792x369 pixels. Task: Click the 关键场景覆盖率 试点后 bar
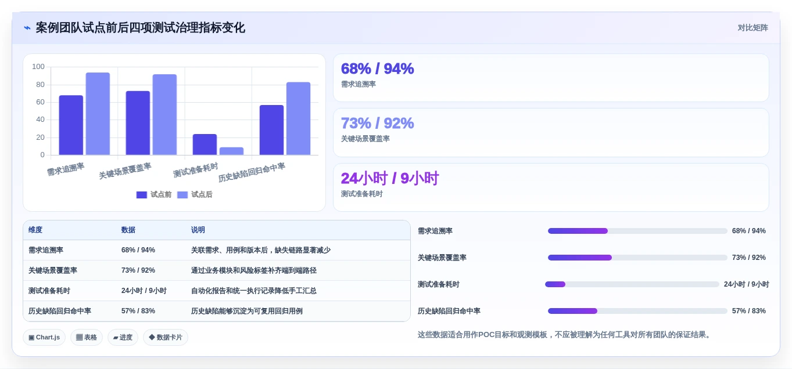(x=164, y=114)
